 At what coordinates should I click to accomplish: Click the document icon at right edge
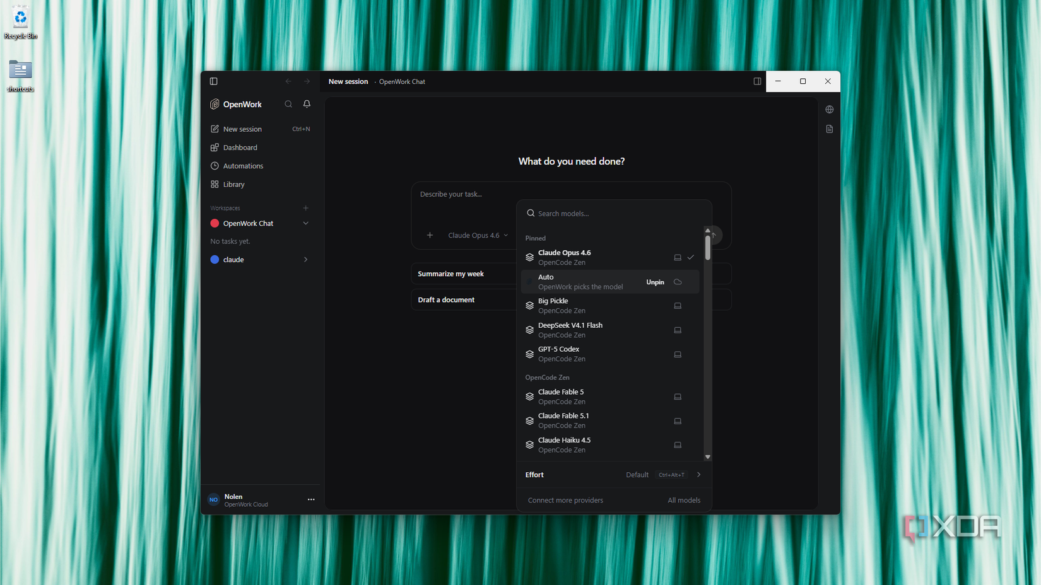point(830,129)
